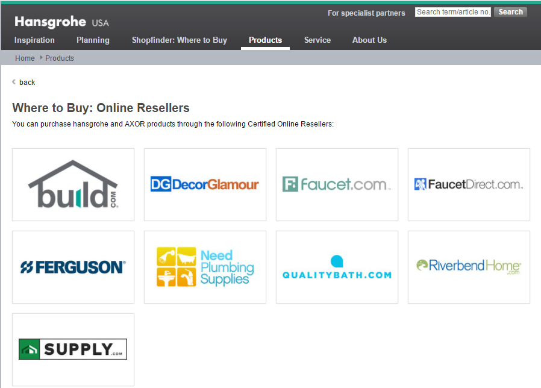Open the Need Plumbing Supplies logo
This screenshot has width=541, height=388.
205,267
